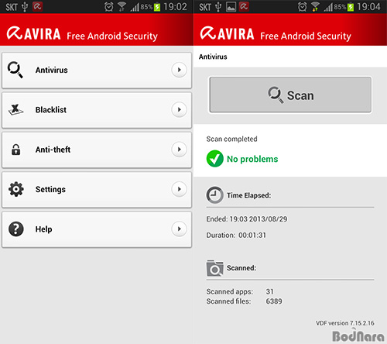Tap the No problems result text
Screen dimensions: 387x344
click(252, 159)
